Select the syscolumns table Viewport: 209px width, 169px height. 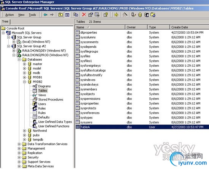(x=88, y=38)
